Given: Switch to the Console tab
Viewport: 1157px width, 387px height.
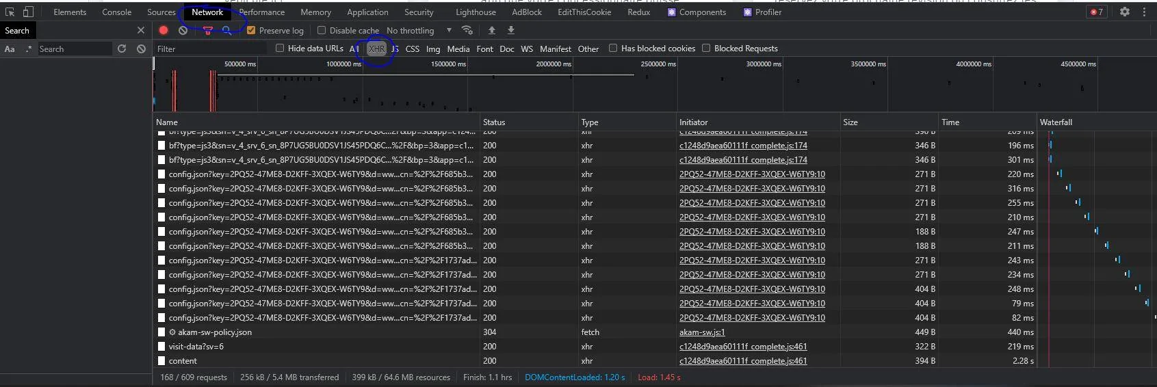Looking at the screenshot, I should click(117, 12).
